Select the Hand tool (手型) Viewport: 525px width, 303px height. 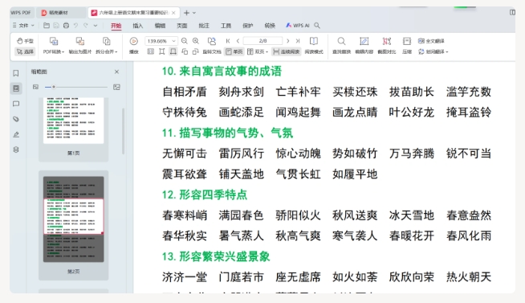click(25, 41)
